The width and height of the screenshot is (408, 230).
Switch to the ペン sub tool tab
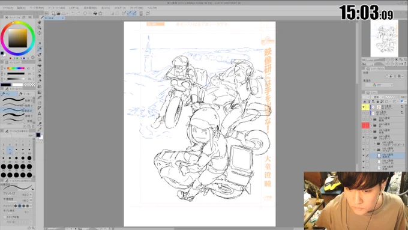click(9, 94)
